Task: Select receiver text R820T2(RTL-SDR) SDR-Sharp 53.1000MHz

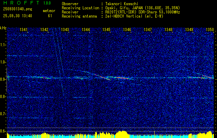Action: pyautogui.click(x=142, y=12)
